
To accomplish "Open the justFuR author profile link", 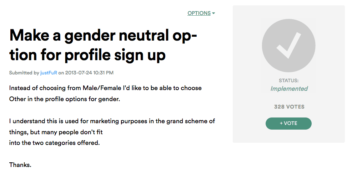I will pyautogui.click(x=49, y=73).
